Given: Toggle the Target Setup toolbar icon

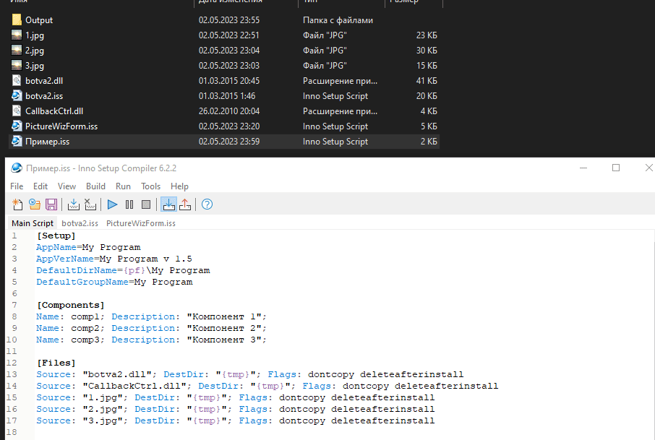Looking at the screenshot, I should tap(168, 204).
